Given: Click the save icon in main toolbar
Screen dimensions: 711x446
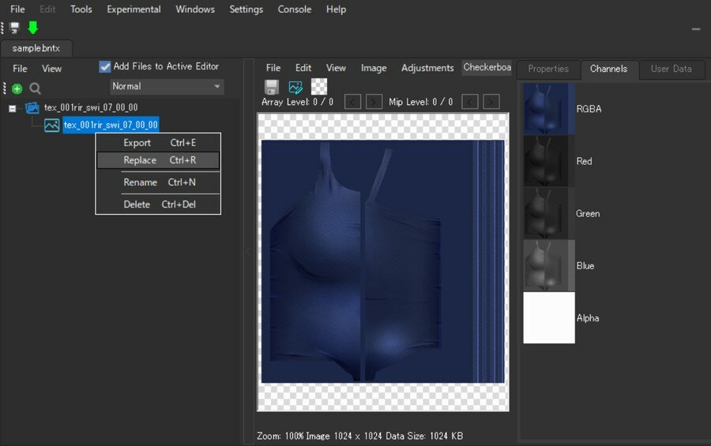Looking at the screenshot, I should point(15,28).
